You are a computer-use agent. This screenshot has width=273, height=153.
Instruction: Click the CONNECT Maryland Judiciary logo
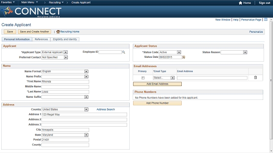click(31, 11)
